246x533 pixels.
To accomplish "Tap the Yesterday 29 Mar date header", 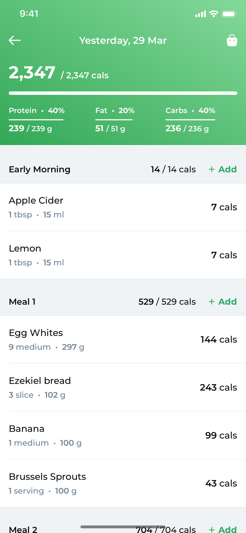I will (123, 40).
